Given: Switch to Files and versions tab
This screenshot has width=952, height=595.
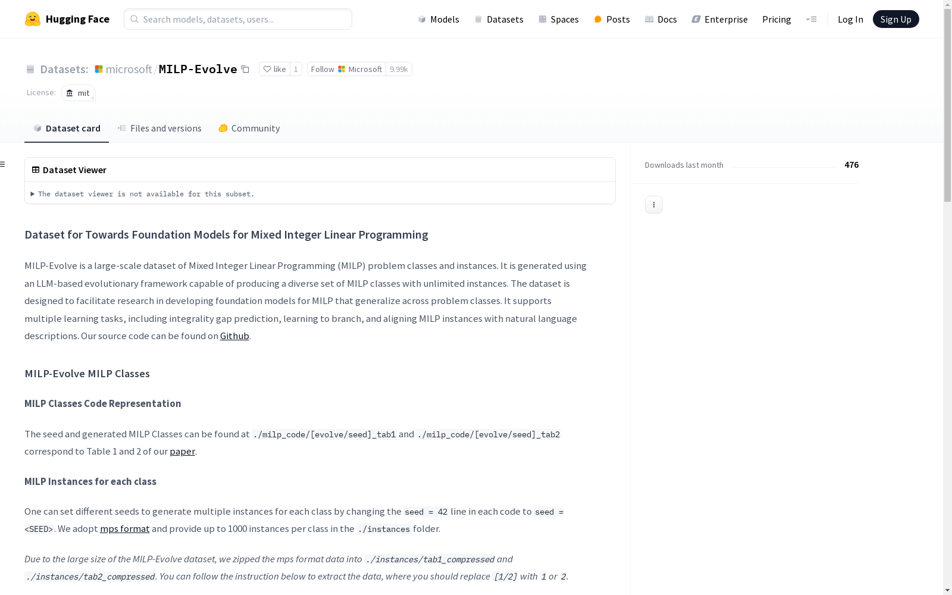Looking at the screenshot, I should point(159,129).
